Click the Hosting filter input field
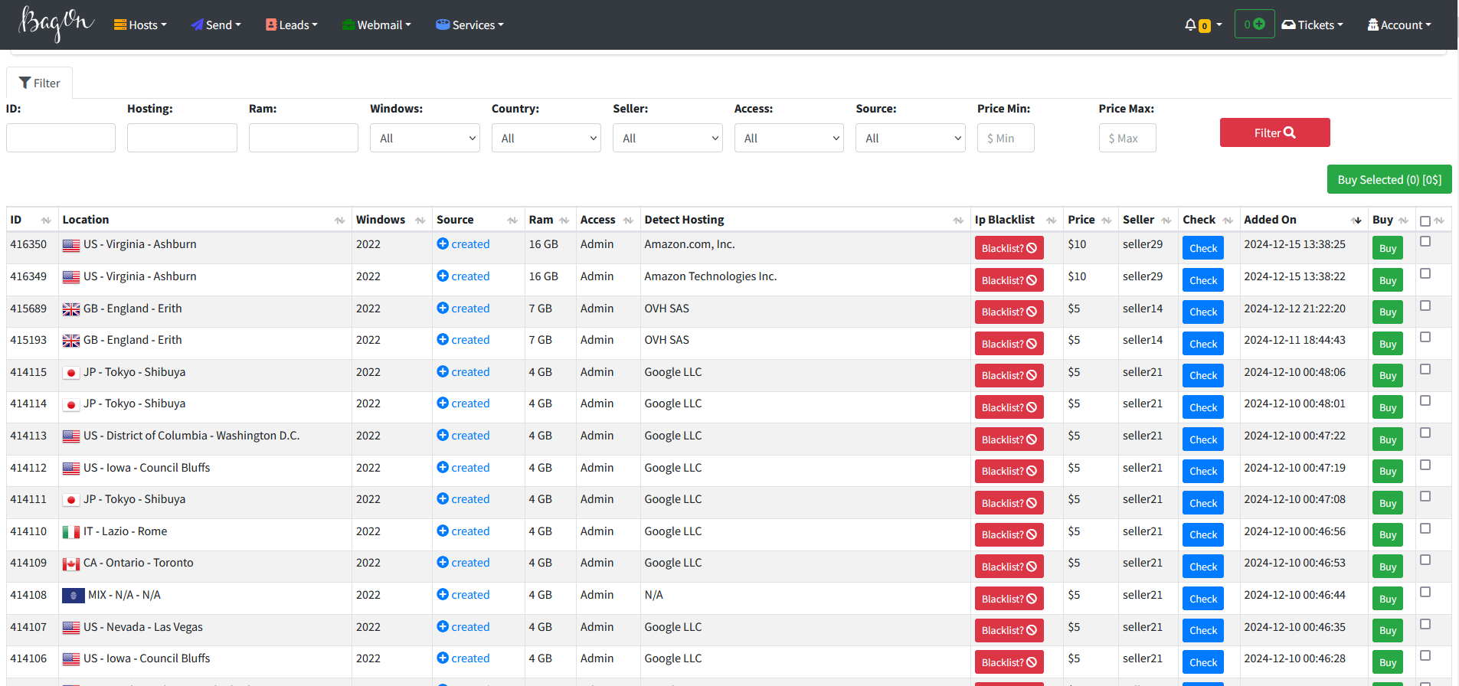The image size is (1459, 686). point(182,138)
